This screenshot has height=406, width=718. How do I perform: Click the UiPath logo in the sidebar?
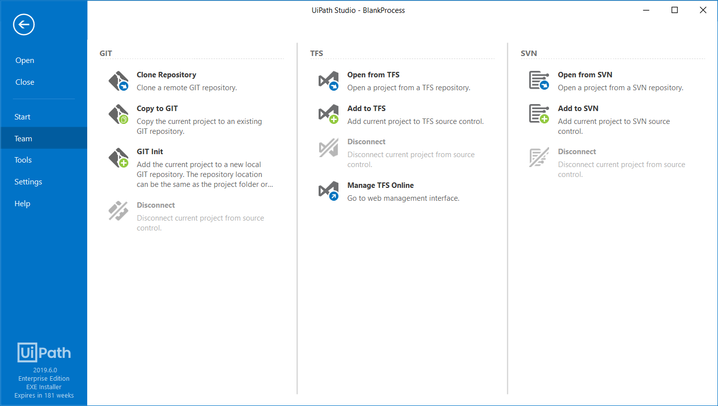coord(44,352)
